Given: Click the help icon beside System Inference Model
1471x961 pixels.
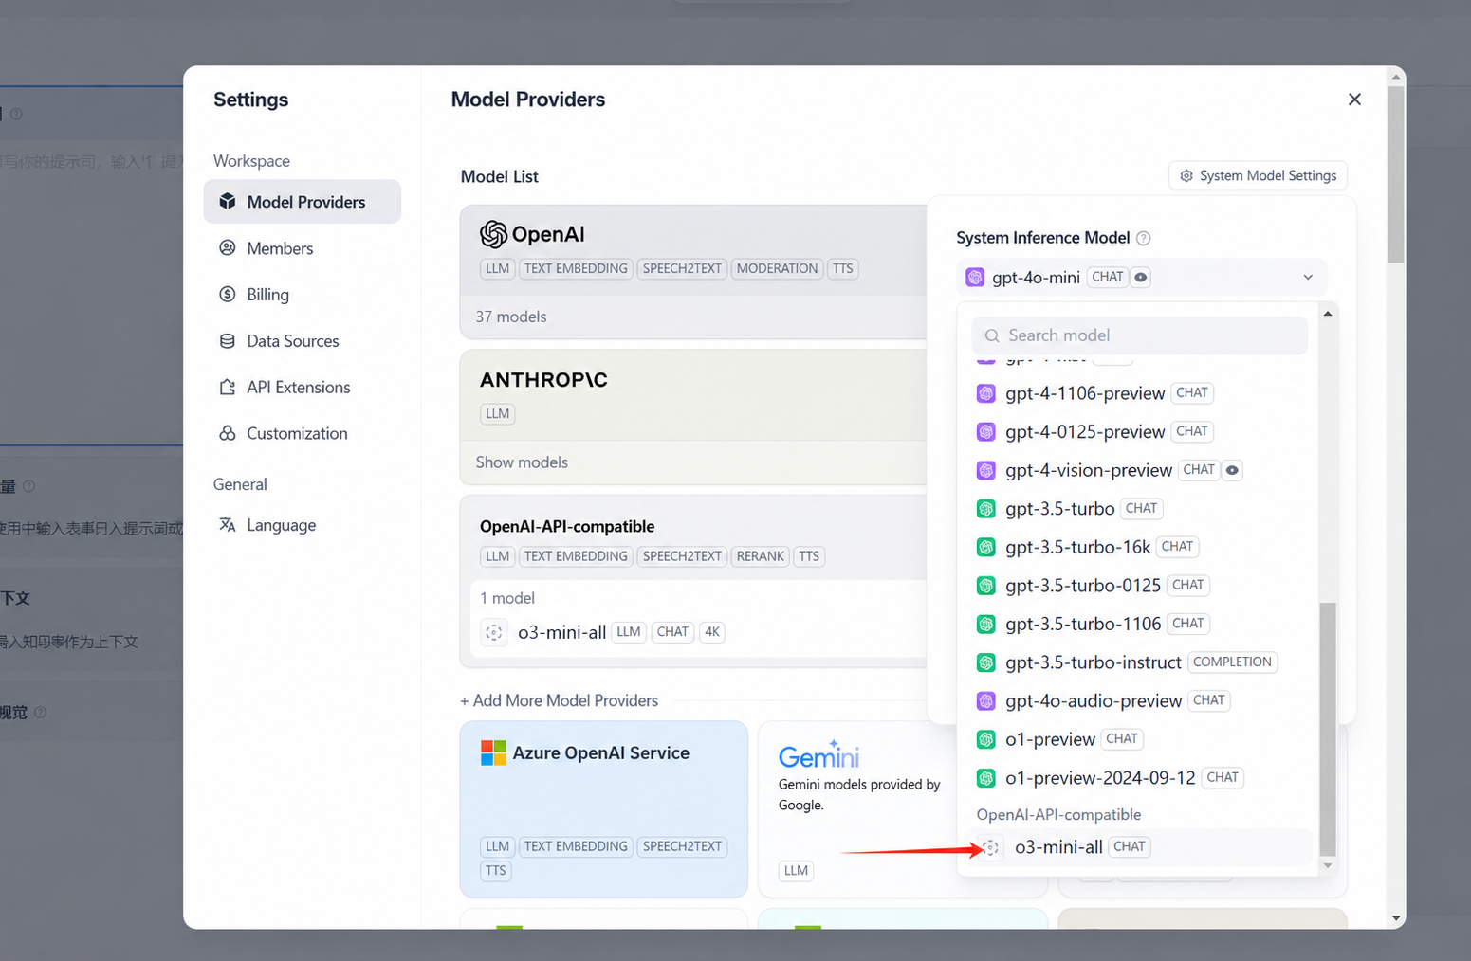Looking at the screenshot, I should pos(1143,238).
